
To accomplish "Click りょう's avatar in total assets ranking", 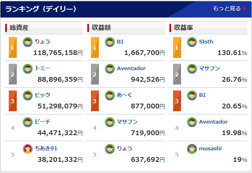I will tap(28, 42).
